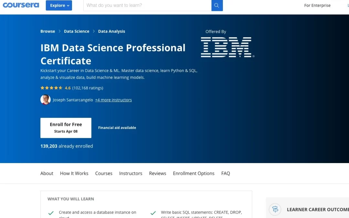Image resolution: width=349 pixels, height=218 pixels.
Task: Click the checkmark beside SQL statements outcome
Action: tap(153, 213)
